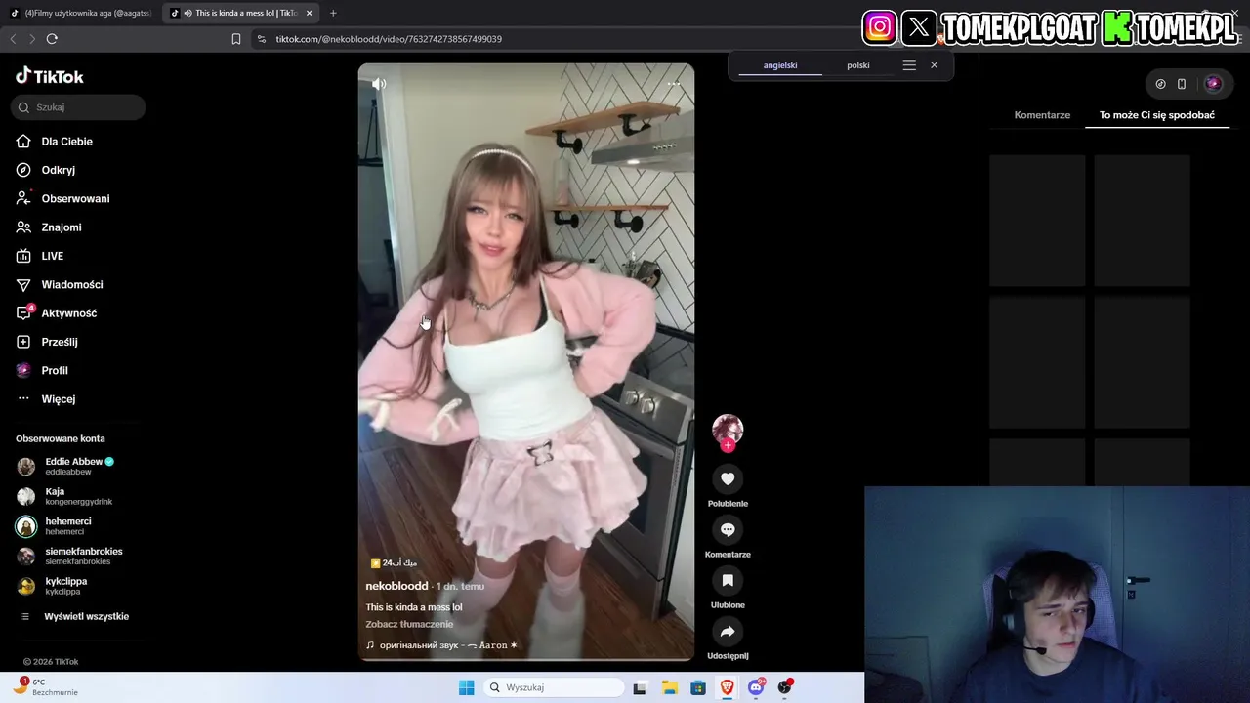Viewport: 1250px width, 703px height.
Task: Save video to Ulubione favorites
Action: click(728, 580)
